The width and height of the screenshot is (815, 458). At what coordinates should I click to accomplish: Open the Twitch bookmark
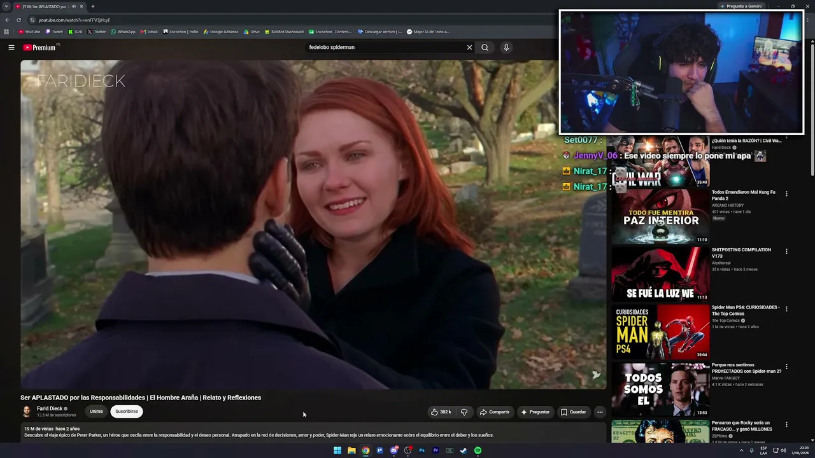55,32
